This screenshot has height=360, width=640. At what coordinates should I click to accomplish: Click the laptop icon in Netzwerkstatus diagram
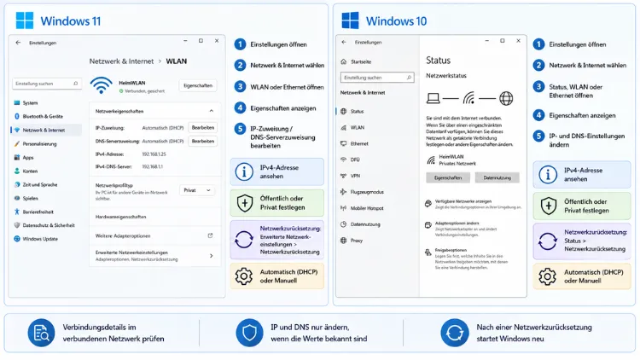coord(433,98)
